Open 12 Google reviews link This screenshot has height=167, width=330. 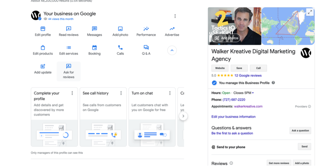pos(248,76)
